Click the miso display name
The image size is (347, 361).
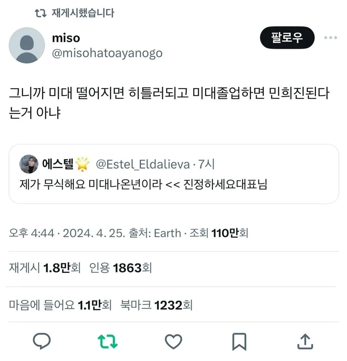coord(66,38)
